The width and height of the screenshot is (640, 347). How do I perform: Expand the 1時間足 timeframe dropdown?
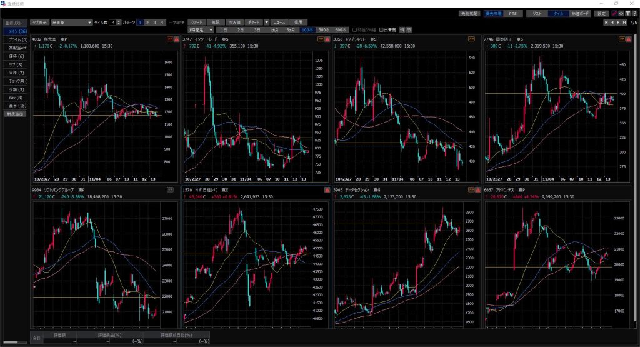(x=211, y=29)
